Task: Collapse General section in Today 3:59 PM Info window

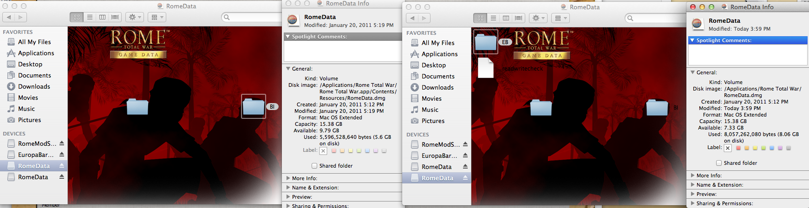Action: pyautogui.click(x=692, y=72)
